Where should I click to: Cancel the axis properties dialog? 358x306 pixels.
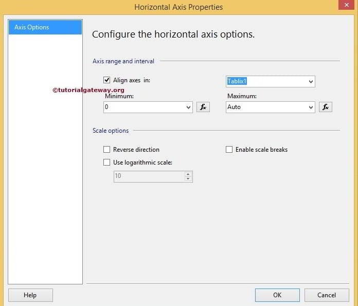(x=327, y=295)
